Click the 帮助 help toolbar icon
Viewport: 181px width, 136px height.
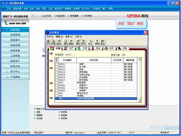pyautogui.click(x=97, y=42)
